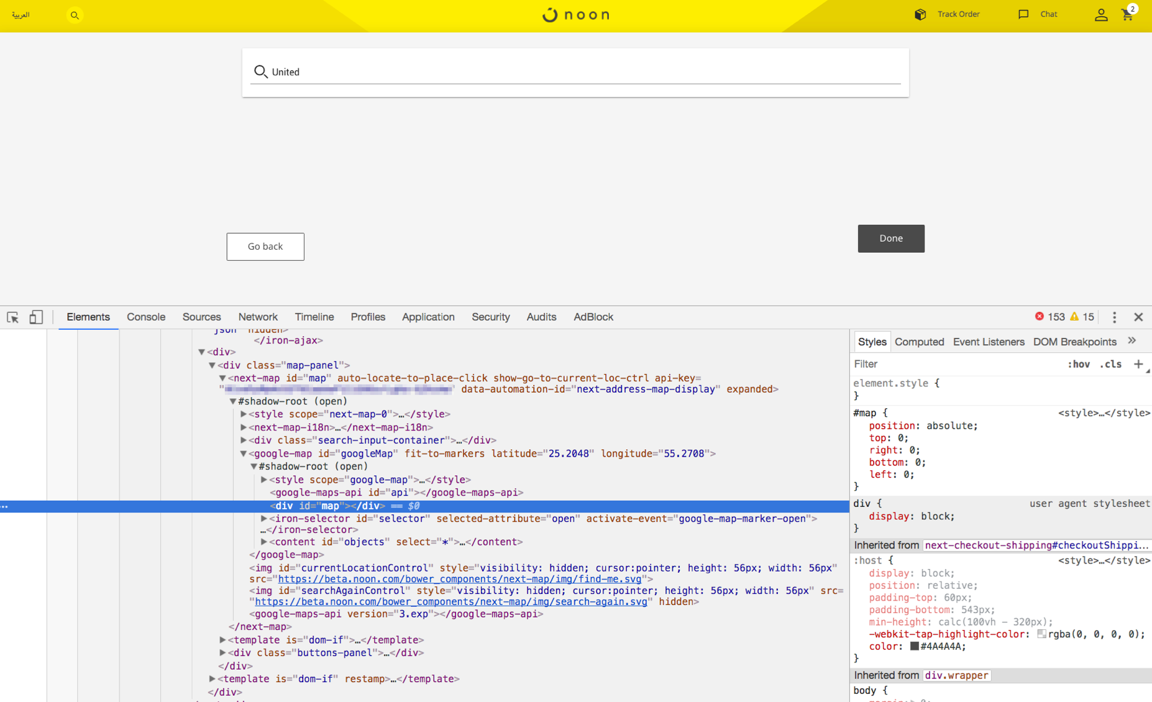Open the Audits tab

click(541, 317)
